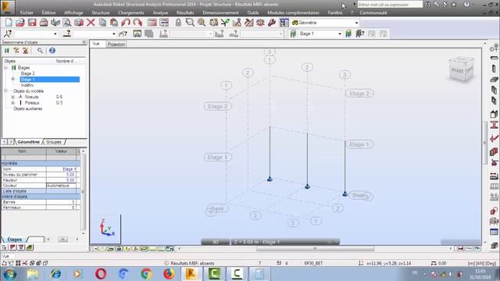The width and height of the screenshot is (500, 281).
Task: Select Etage 2 in the tree
Action: click(28, 73)
